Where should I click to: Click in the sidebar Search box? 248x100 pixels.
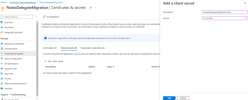(17, 17)
